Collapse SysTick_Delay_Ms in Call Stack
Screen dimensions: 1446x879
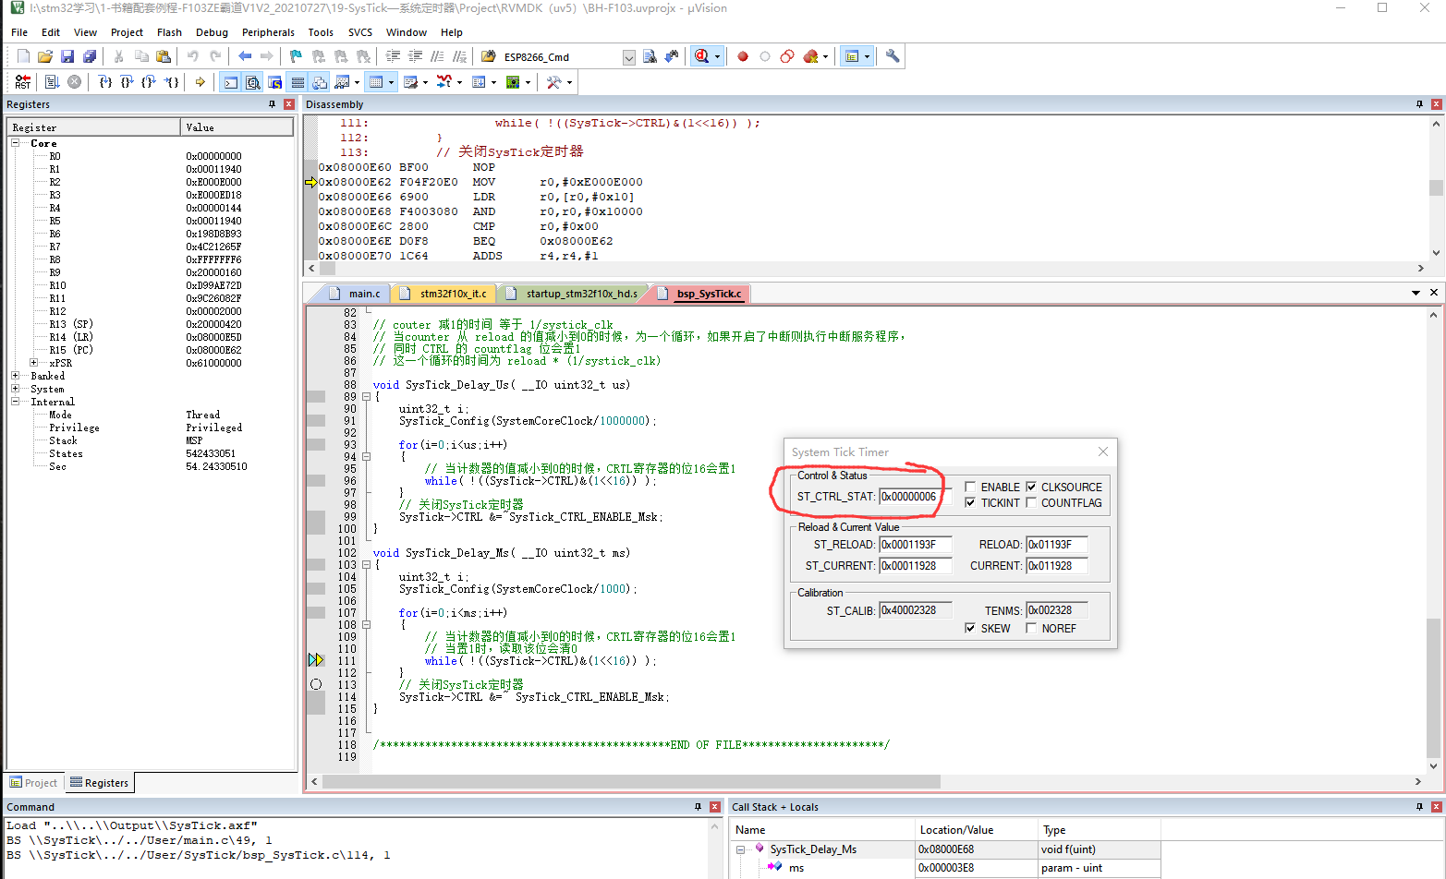pyautogui.click(x=741, y=849)
